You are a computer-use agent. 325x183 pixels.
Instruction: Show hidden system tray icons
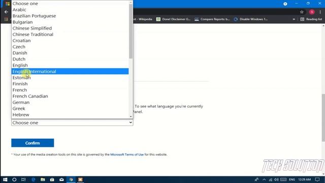pyautogui.click(x=264, y=179)
